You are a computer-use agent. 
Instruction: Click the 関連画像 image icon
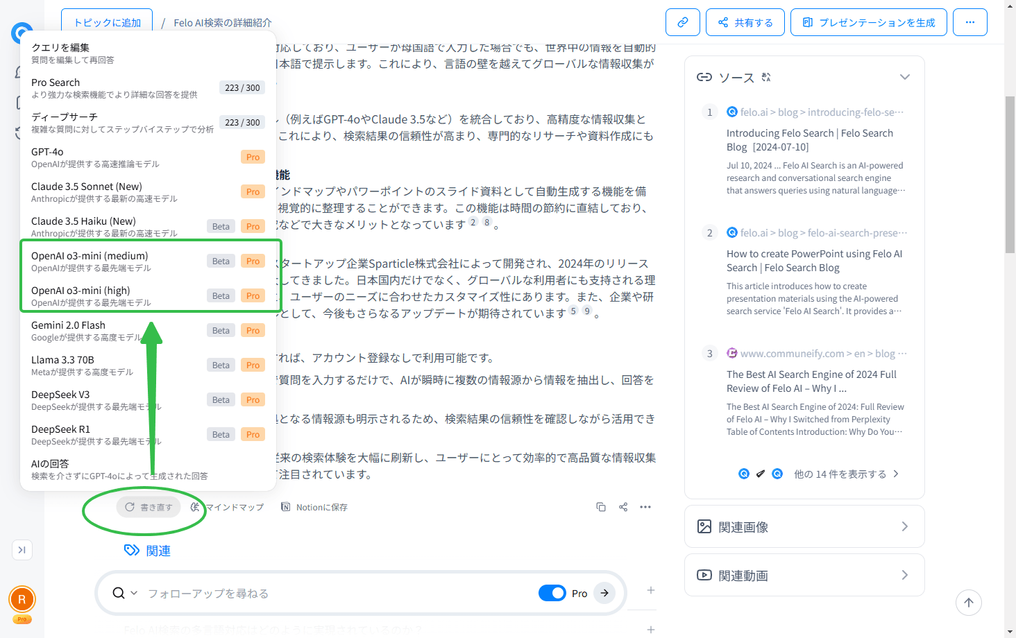click(x=704, y=526)
